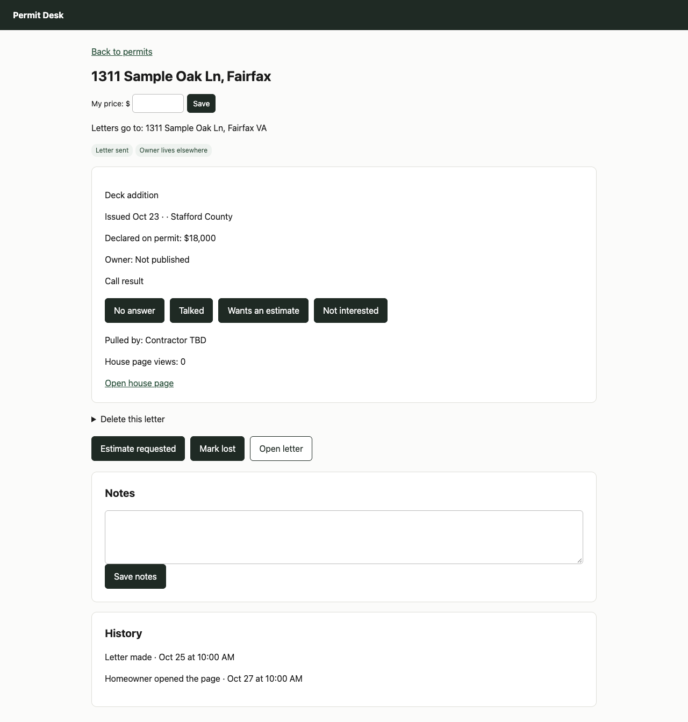Choose Wants an estimate call result
Image resolution: width=688 pixels, height=722 pixels.
(x=263, y=311)
